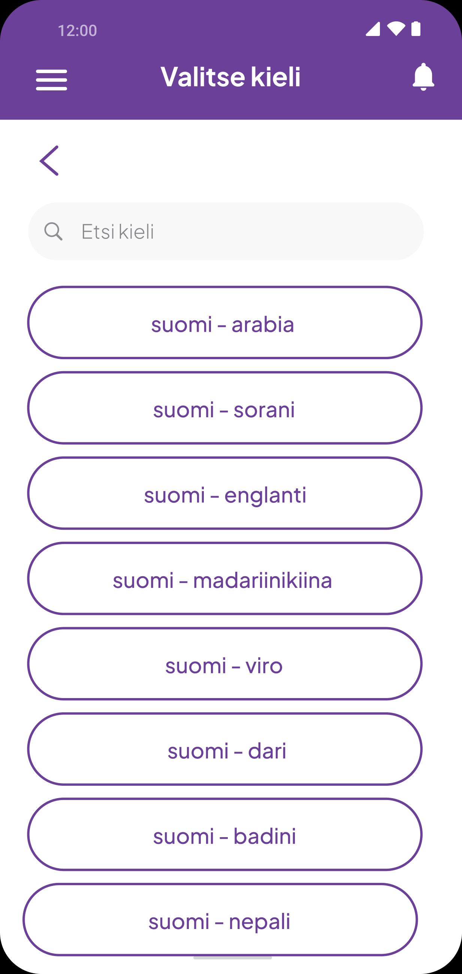This screenshot has width=462, height=974.
Task: Pick the suomi – nepali option
Action: pos(220,920)
